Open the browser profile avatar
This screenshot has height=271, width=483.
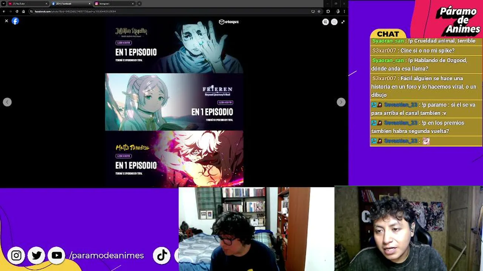(337, 11)
